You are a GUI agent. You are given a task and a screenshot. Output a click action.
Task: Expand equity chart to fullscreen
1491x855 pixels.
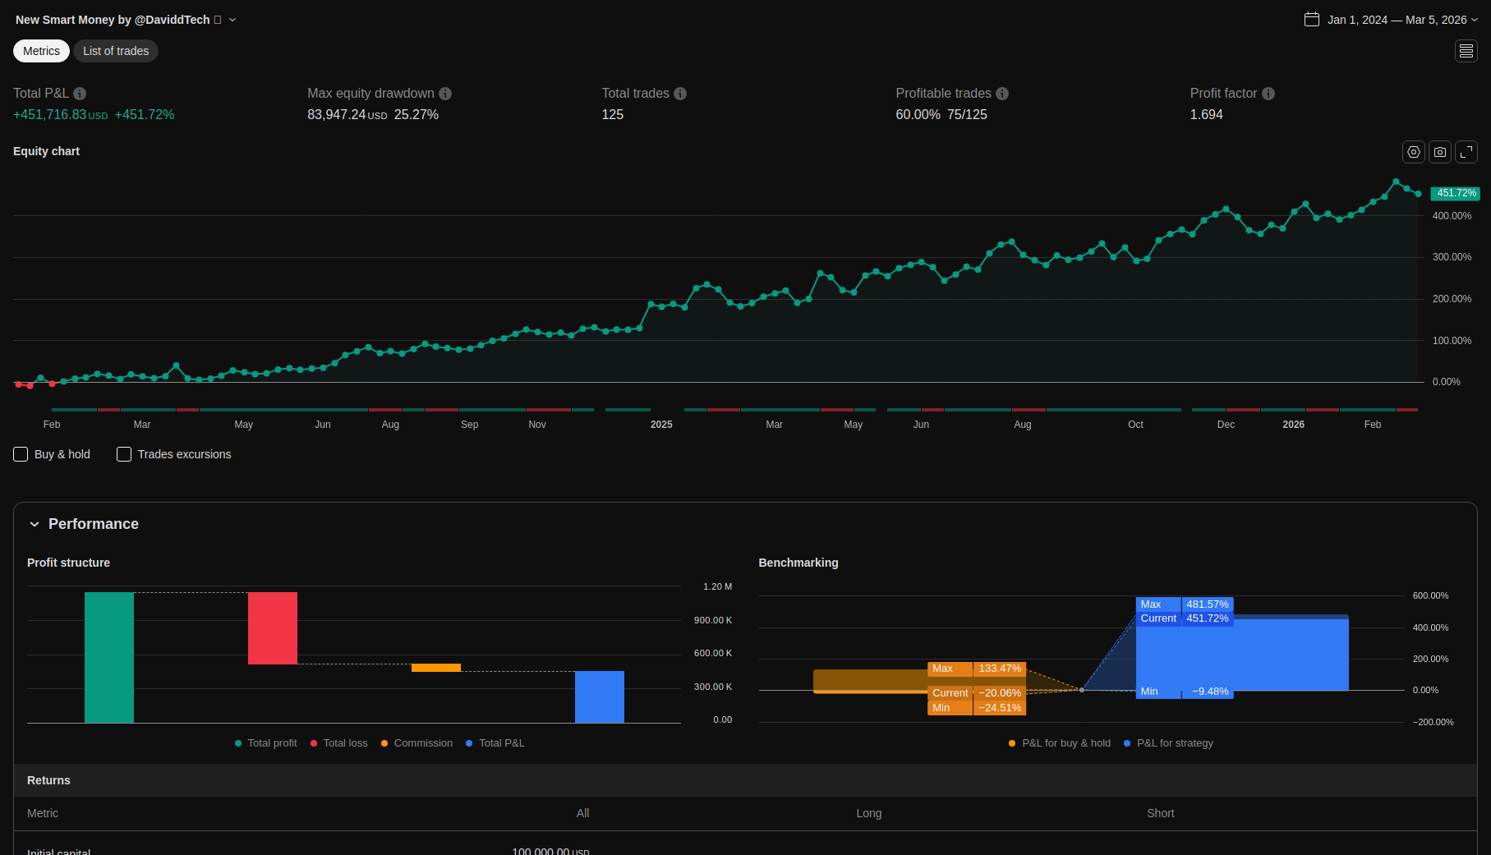(x=1466, y=152)
